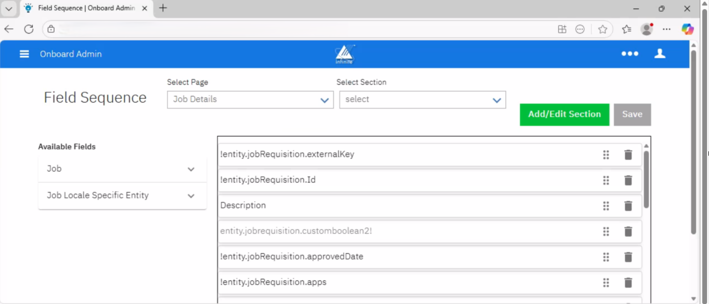709x304 pixels.
Task: Expand the Job available fields group
Action: (122, 169)
